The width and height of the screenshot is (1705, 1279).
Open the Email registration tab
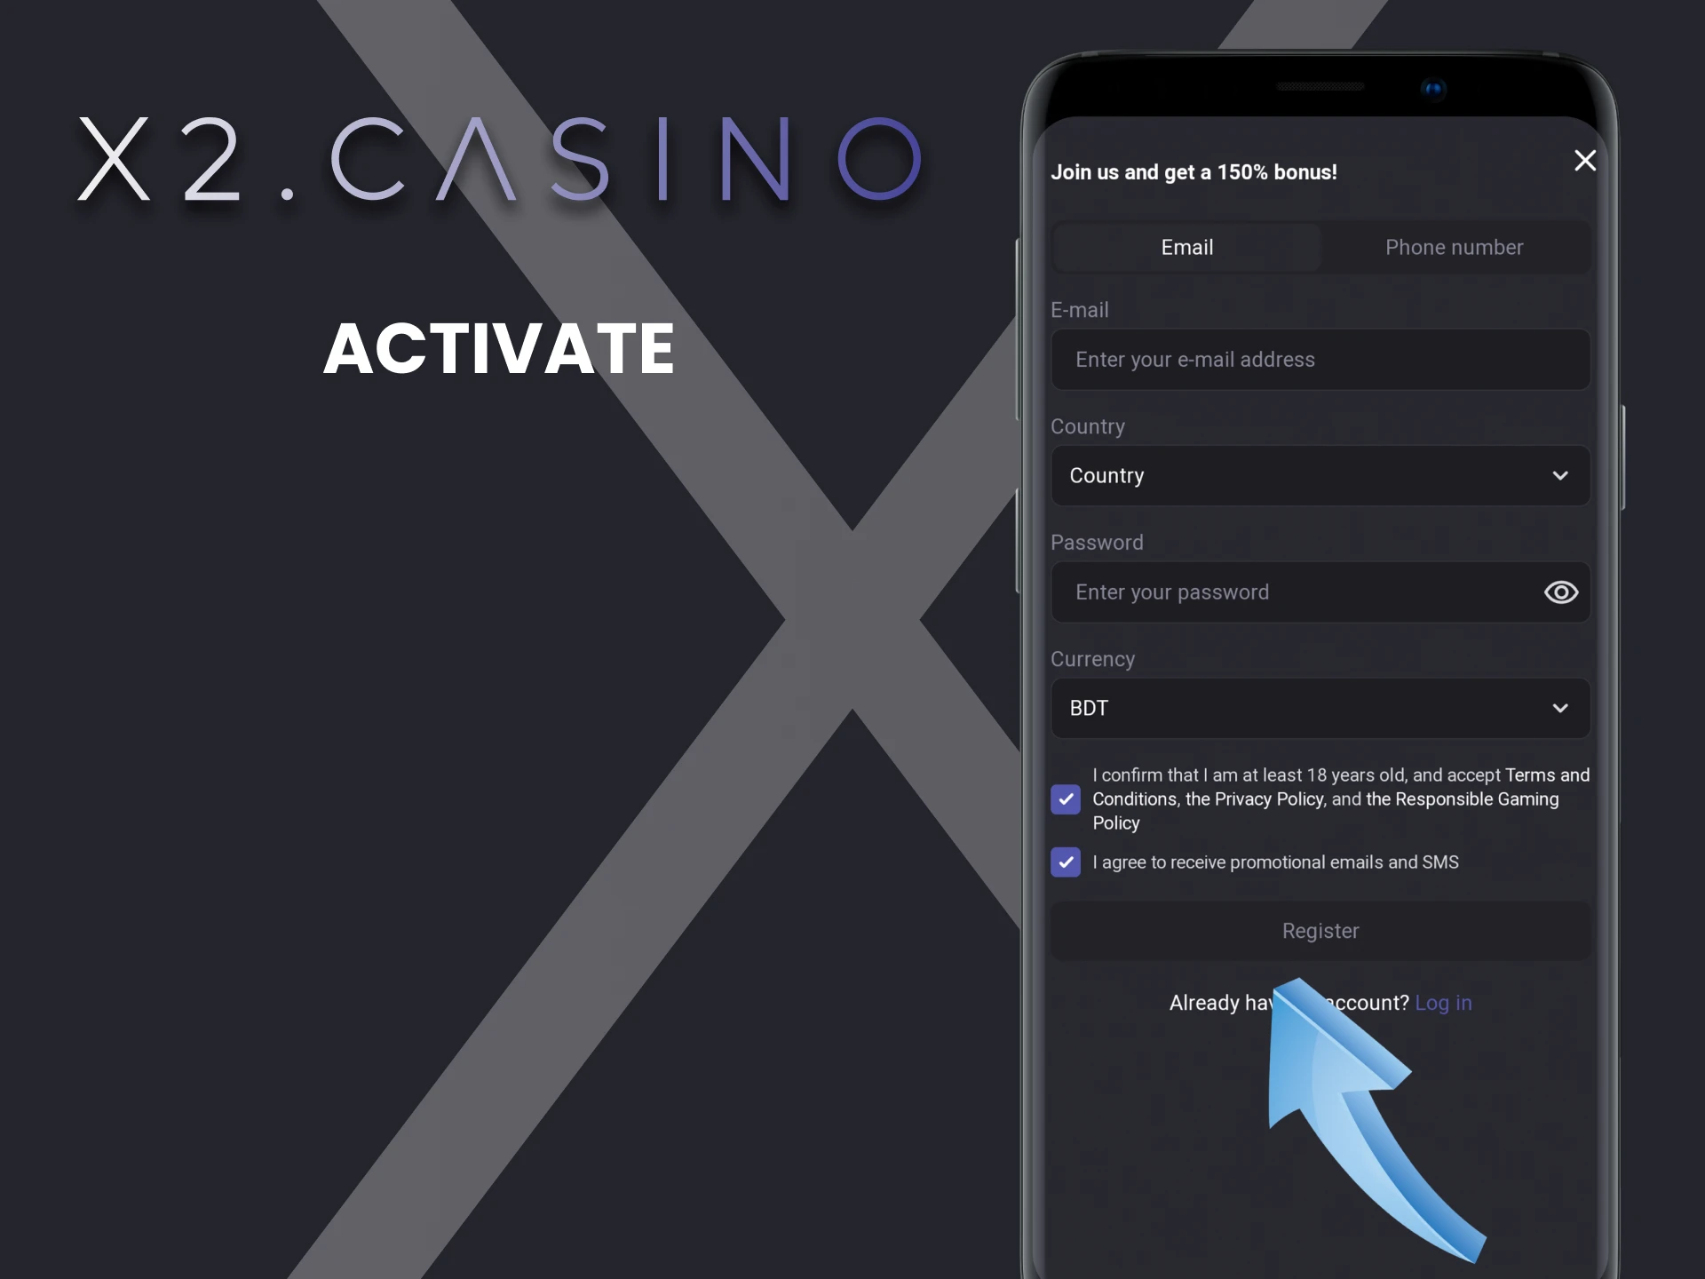(x=1186, y=247)
